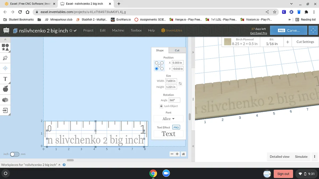Open the Shapes tool in left sidebar
The width and height of the screenshot is (319, 179).
5,47
